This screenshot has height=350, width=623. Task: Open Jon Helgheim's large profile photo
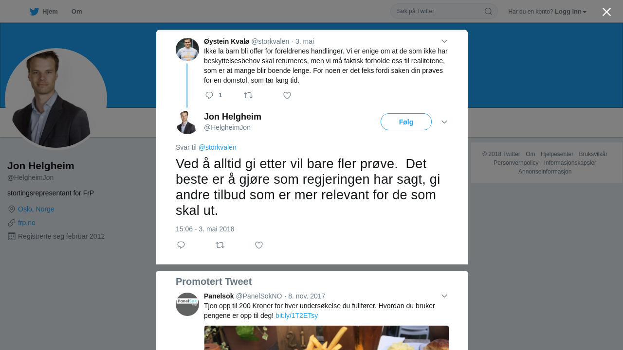click(x=56, y=99)
